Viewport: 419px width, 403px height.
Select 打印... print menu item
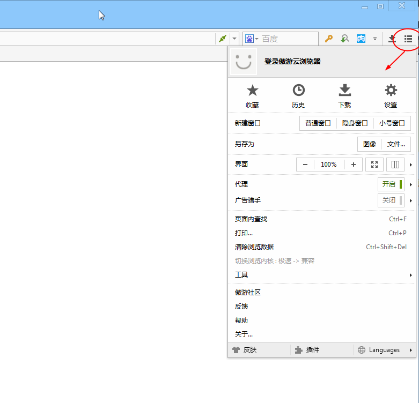[322, 233]
